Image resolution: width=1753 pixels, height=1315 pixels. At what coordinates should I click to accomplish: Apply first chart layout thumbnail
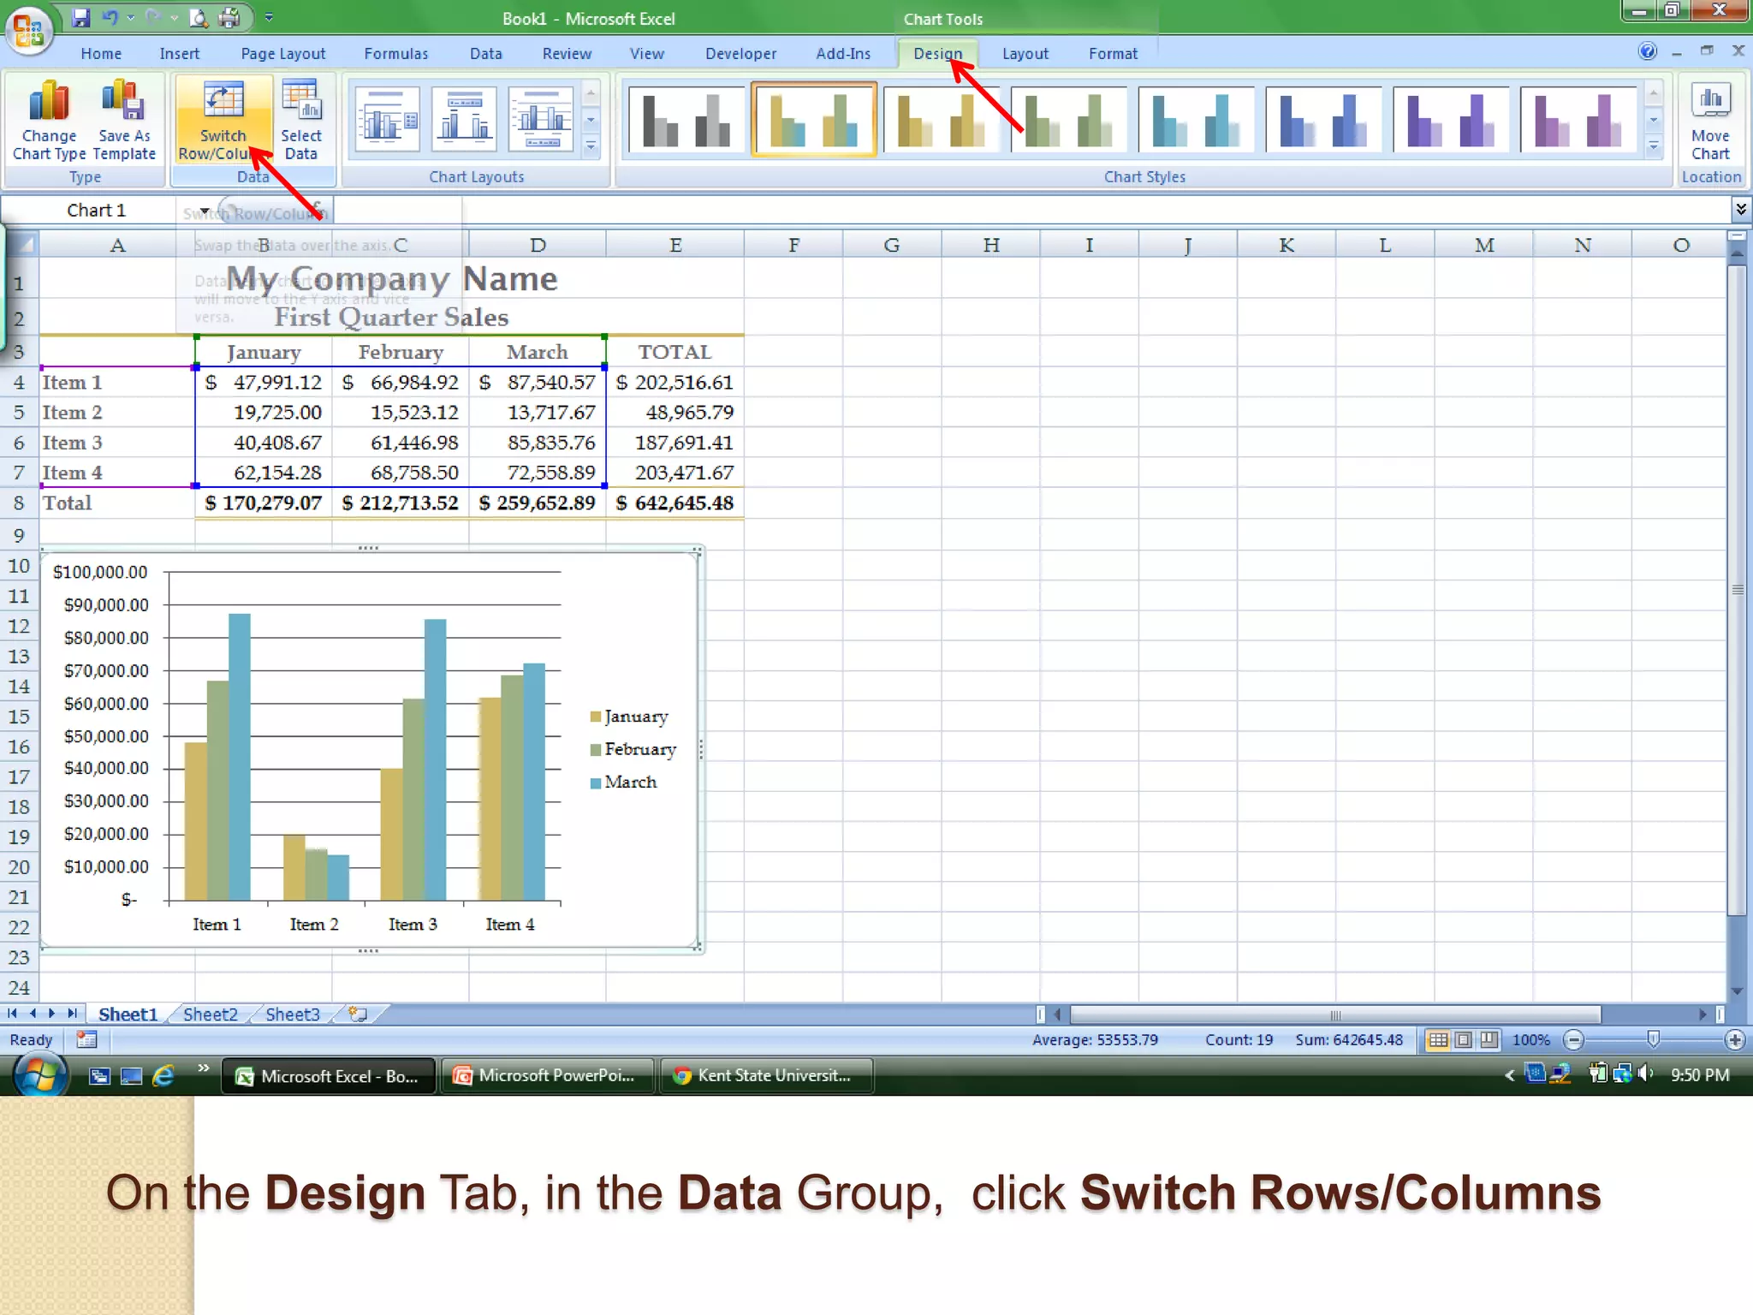[388, 119]
